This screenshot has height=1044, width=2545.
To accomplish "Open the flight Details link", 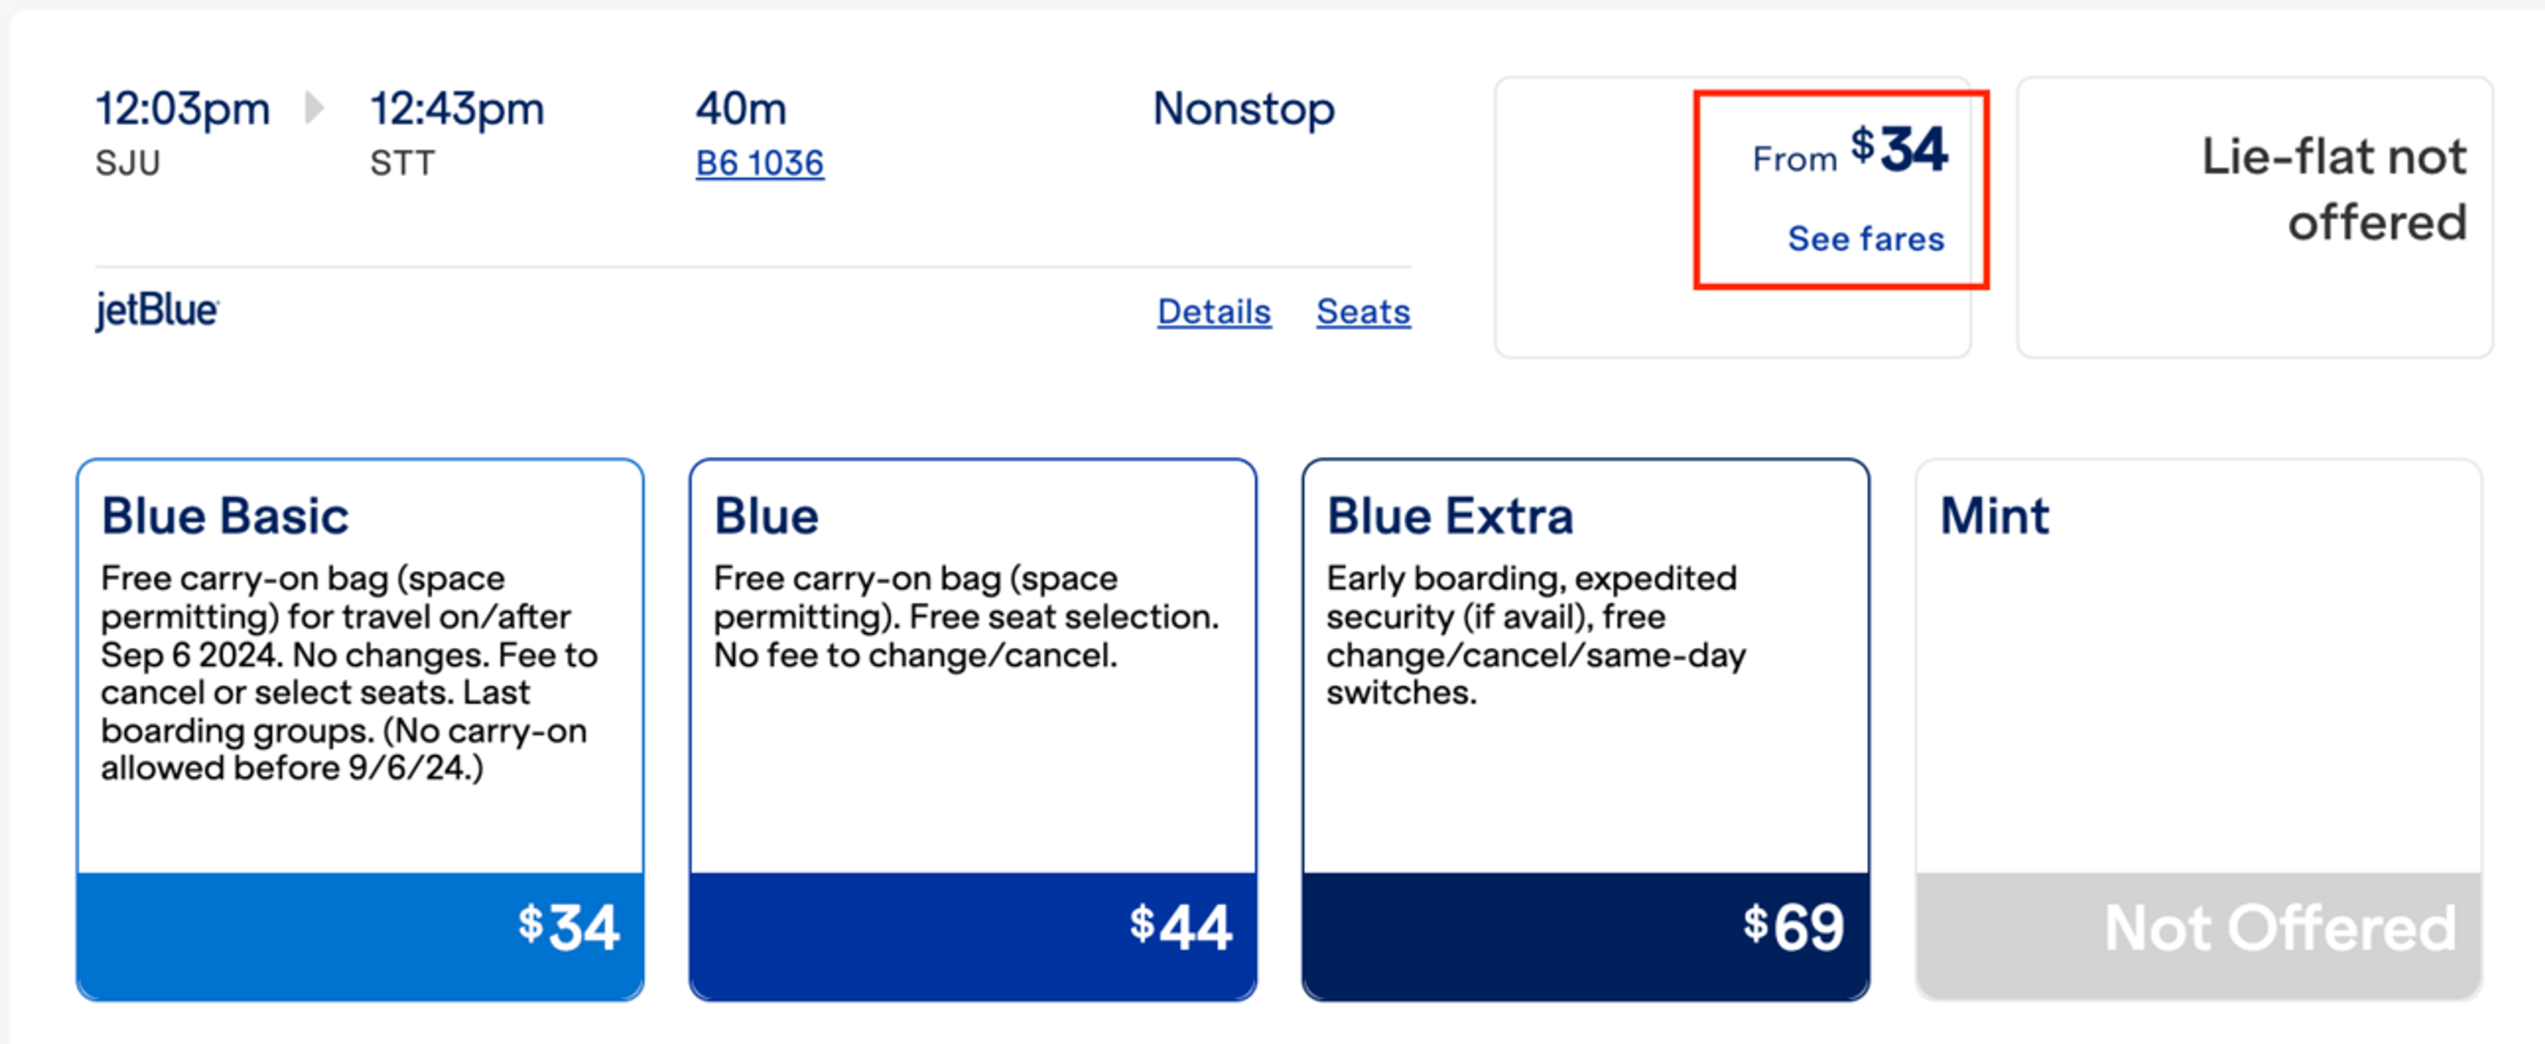I will 1214,311.
